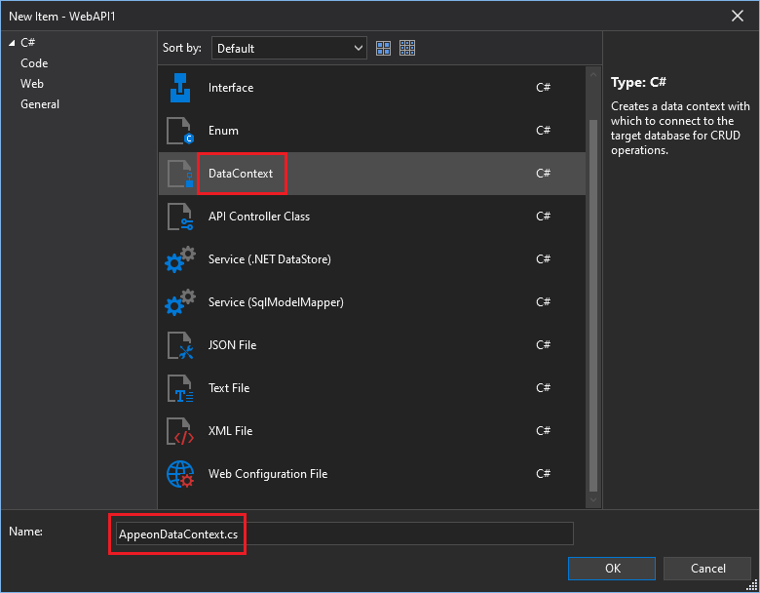This screenshot has height=593, width=760.
Task: Select the DataContext template icon
Action: (x=180, y=174)
